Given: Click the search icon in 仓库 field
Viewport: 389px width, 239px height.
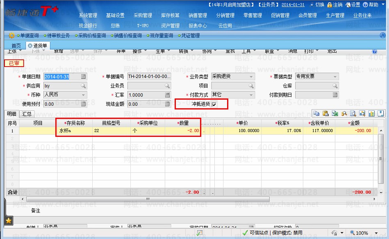Looking at the screenshot, I should 335,86.
